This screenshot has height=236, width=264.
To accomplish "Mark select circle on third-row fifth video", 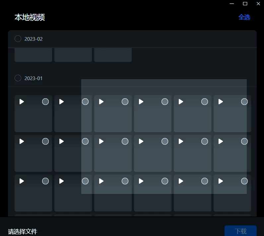I will point(205,181).
